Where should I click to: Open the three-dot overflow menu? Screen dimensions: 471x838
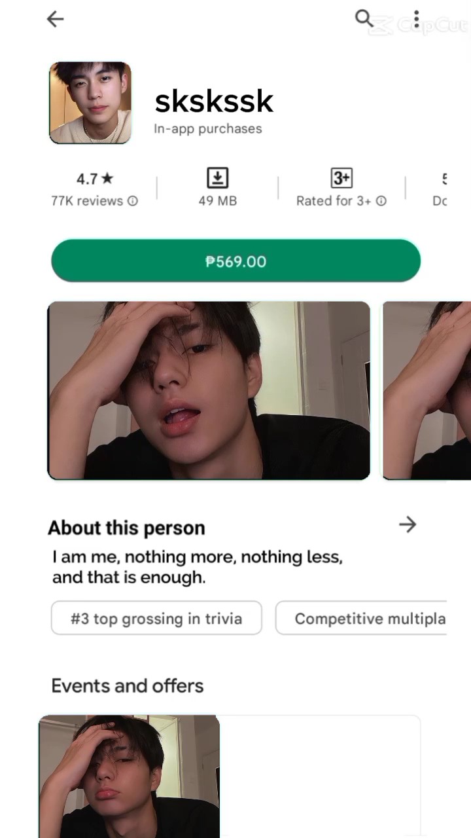coord(417,19)
